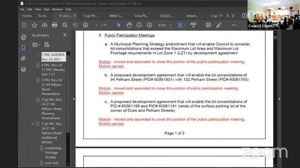300x168 pixels.
Task: Show next document tabs arrow
Action: pos(233,16)
